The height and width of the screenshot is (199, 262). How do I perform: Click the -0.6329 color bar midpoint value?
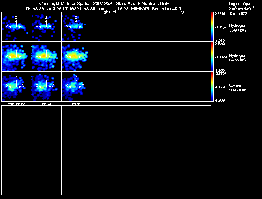(x=221, y=57)
